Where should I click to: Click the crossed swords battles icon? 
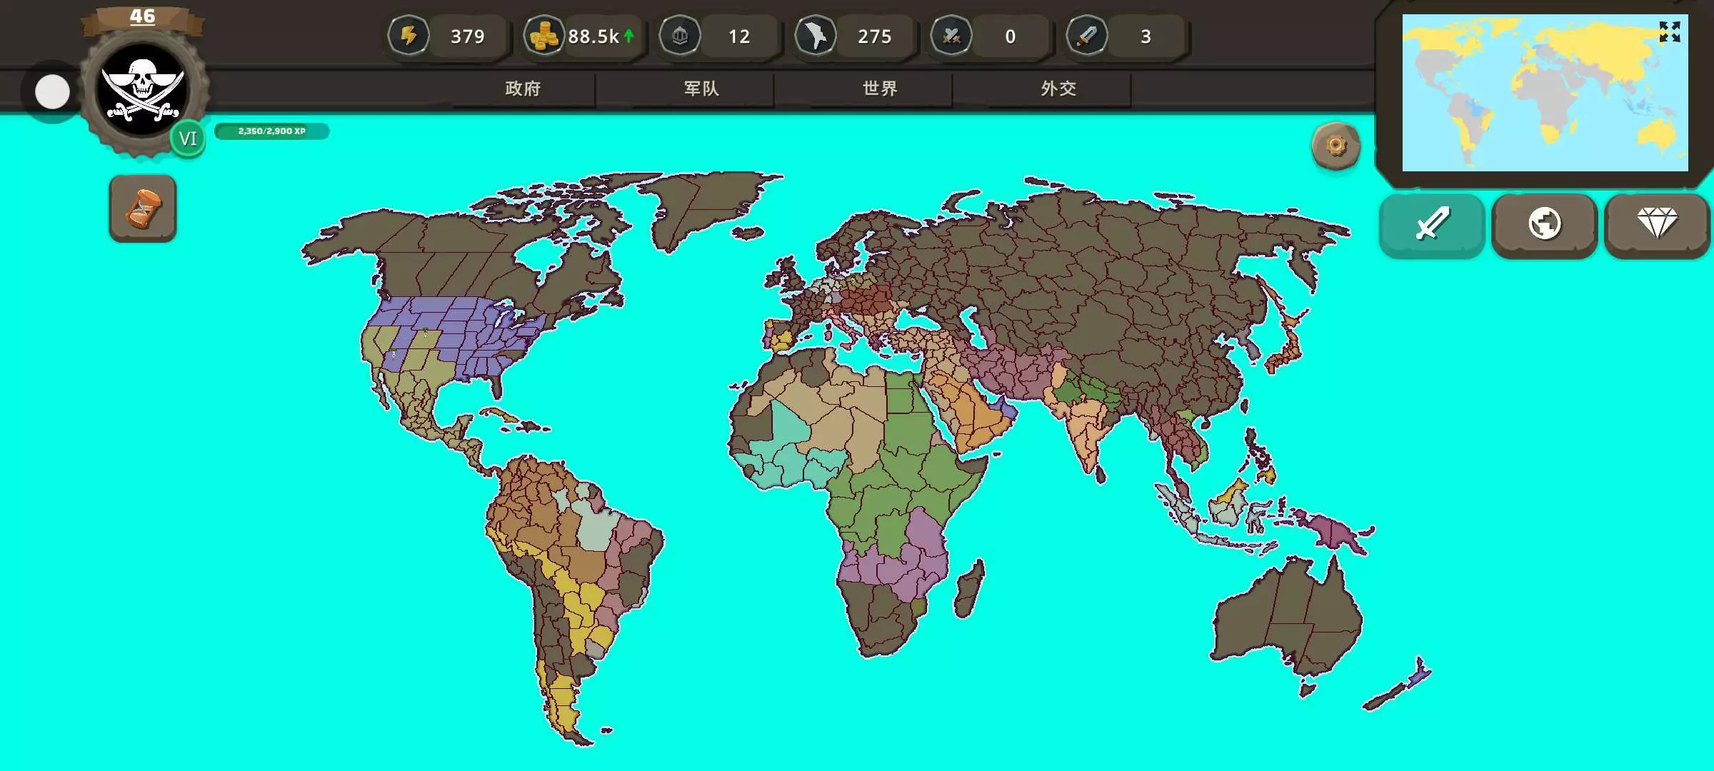pyautogui.click(x=951, y=36)
